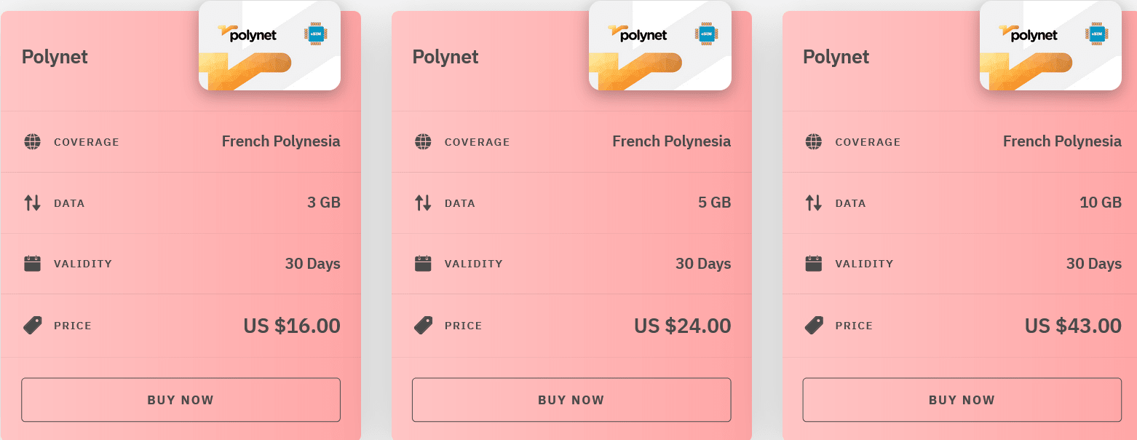
Task: Select the French Polynesia coverage label on first card
Action: tap(281, 141)
